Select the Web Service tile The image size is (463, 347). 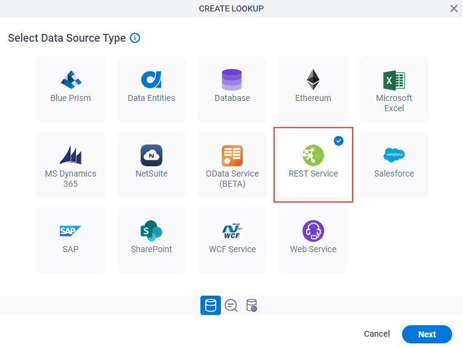pos(313,240)
